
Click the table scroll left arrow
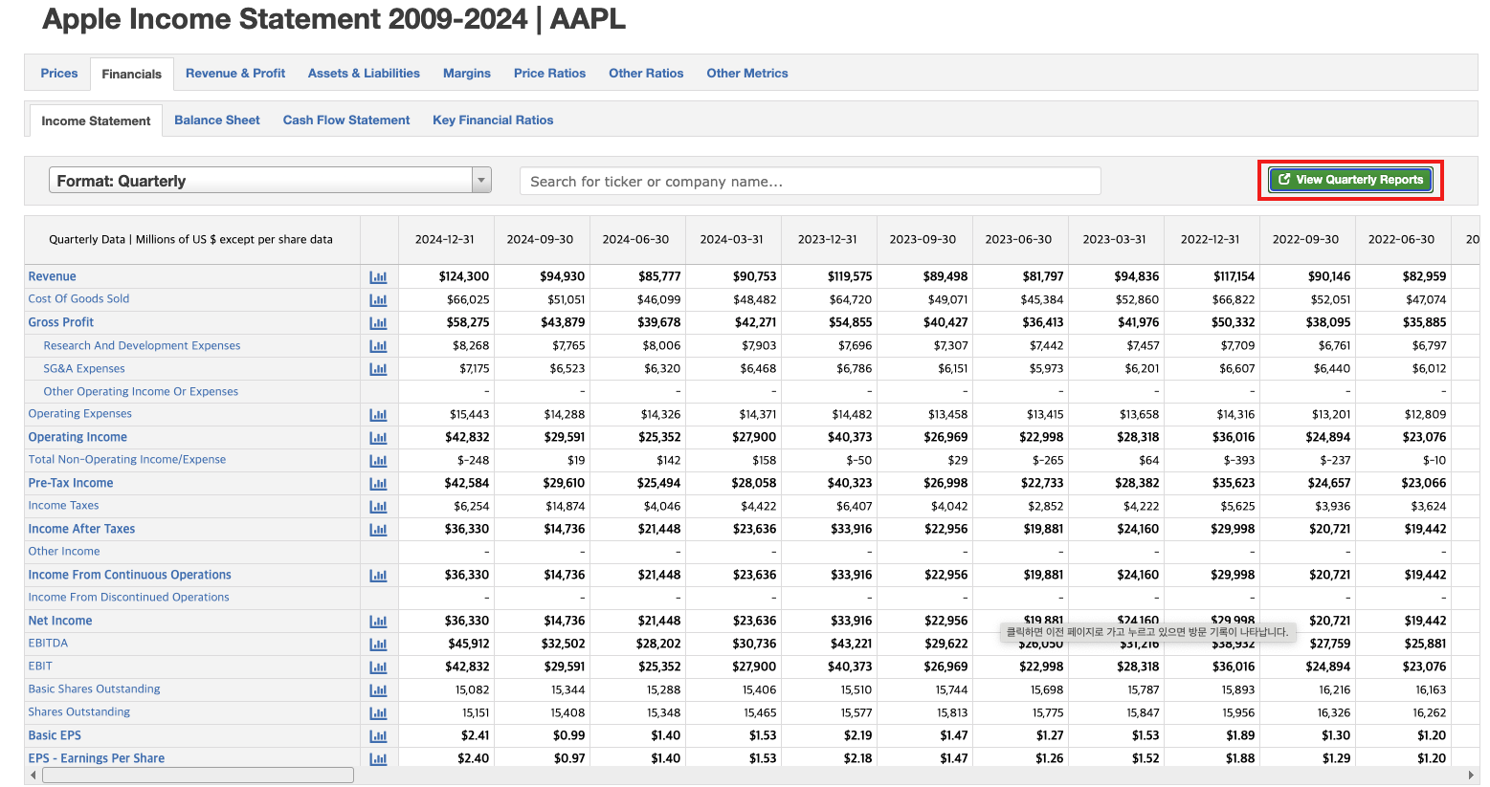33,776
